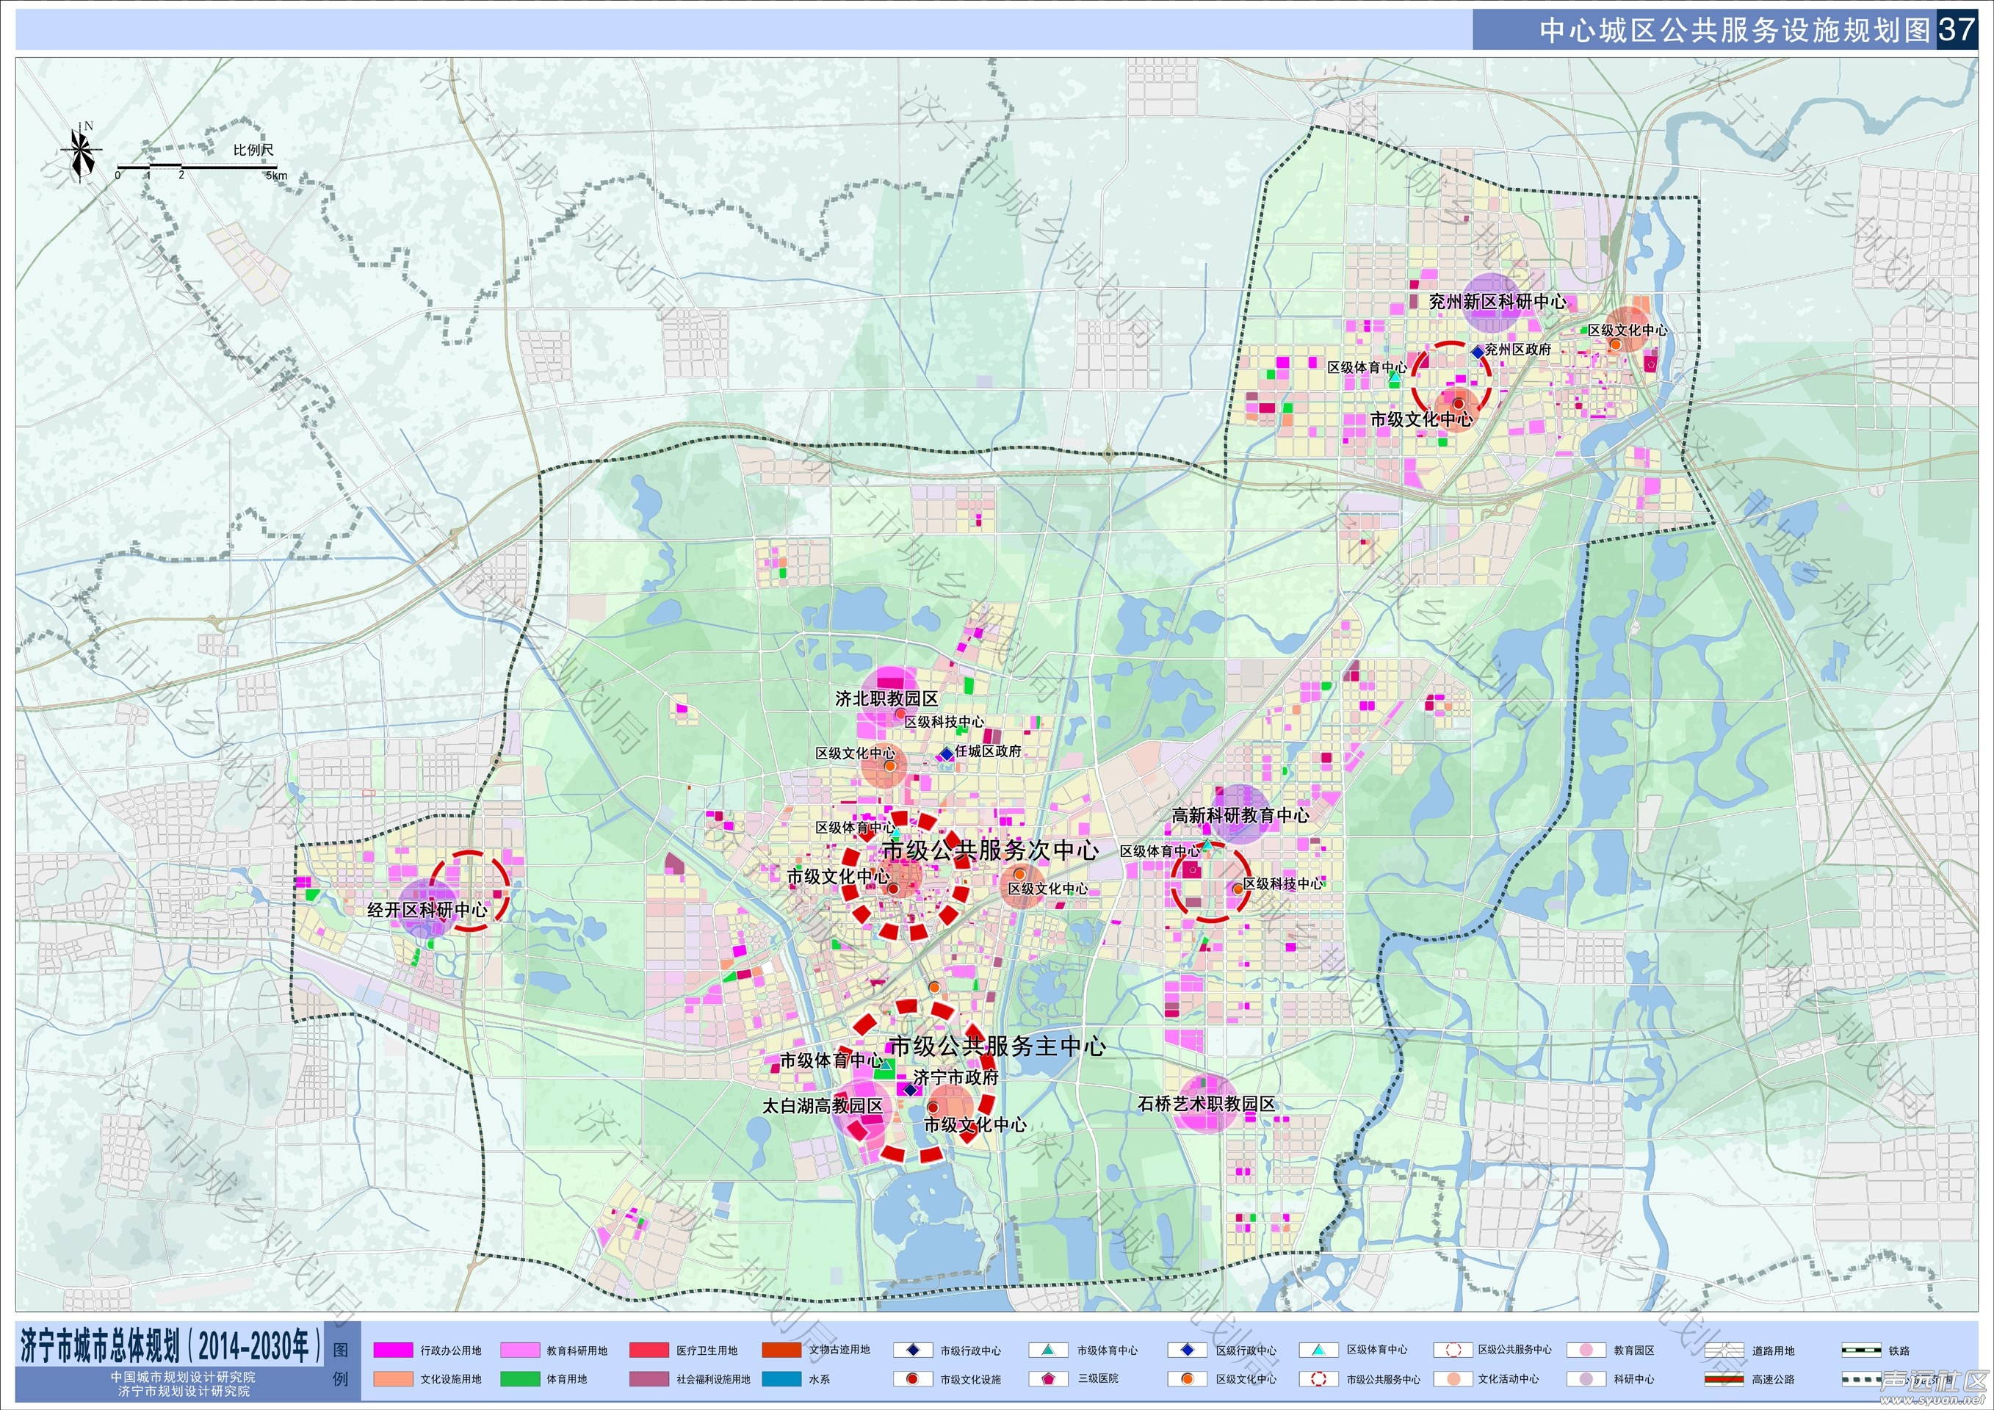Click the page number 37
This screenshot has height=1410, width=1994.
[1956, 30]
